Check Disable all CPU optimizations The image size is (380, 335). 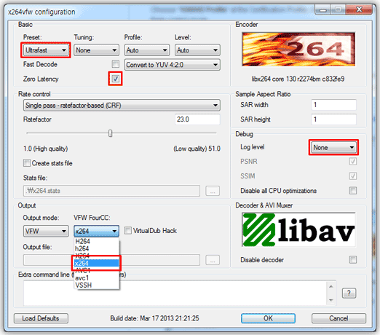[x=353, y=191]
